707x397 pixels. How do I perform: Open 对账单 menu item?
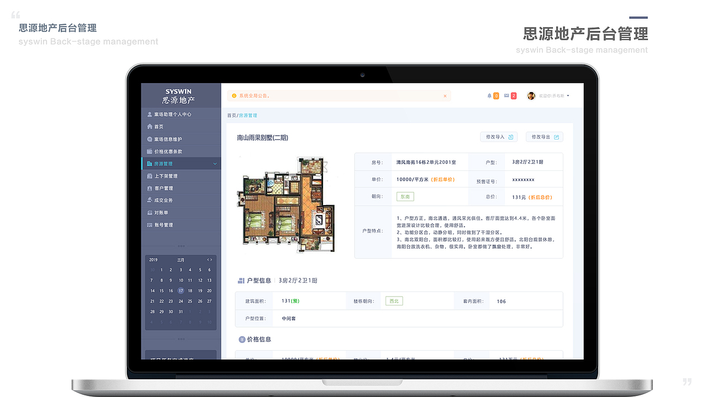coord(181,213)
